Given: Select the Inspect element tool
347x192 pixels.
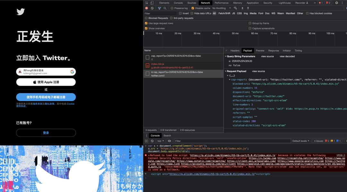Looking at the screenshot, I should pyautogui.click(x=147, y=3).
